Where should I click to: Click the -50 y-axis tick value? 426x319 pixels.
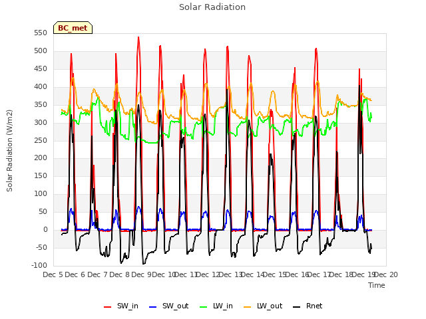click(x=41, y=247)
